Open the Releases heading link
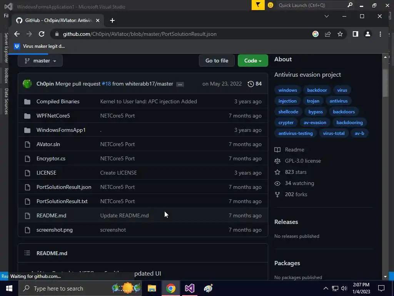The width and height of the screenshot is (394, 296). pos(286,222)
